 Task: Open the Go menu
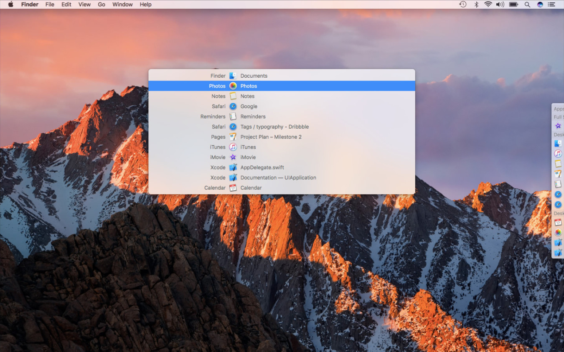(102, 4)
